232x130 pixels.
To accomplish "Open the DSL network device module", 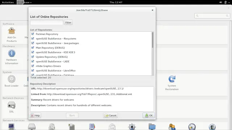I will click(12, 107).
